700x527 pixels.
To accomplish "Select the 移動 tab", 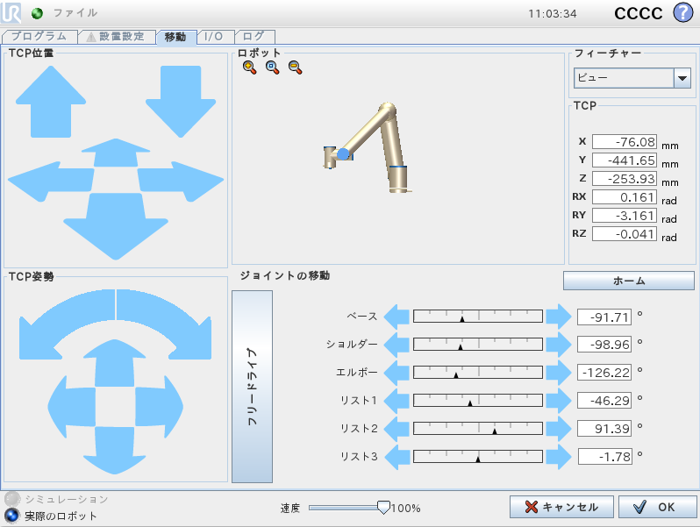I will pyautogui.click(x=176, y=37).
